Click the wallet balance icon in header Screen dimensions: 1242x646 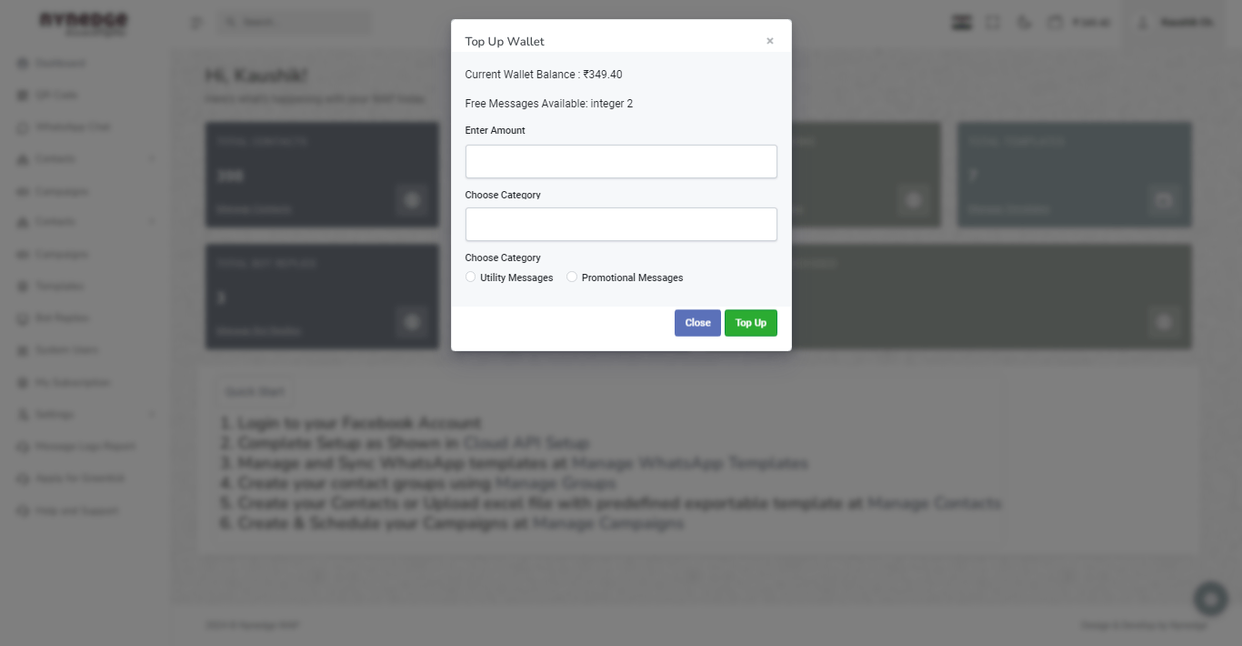click(1055, 22)
